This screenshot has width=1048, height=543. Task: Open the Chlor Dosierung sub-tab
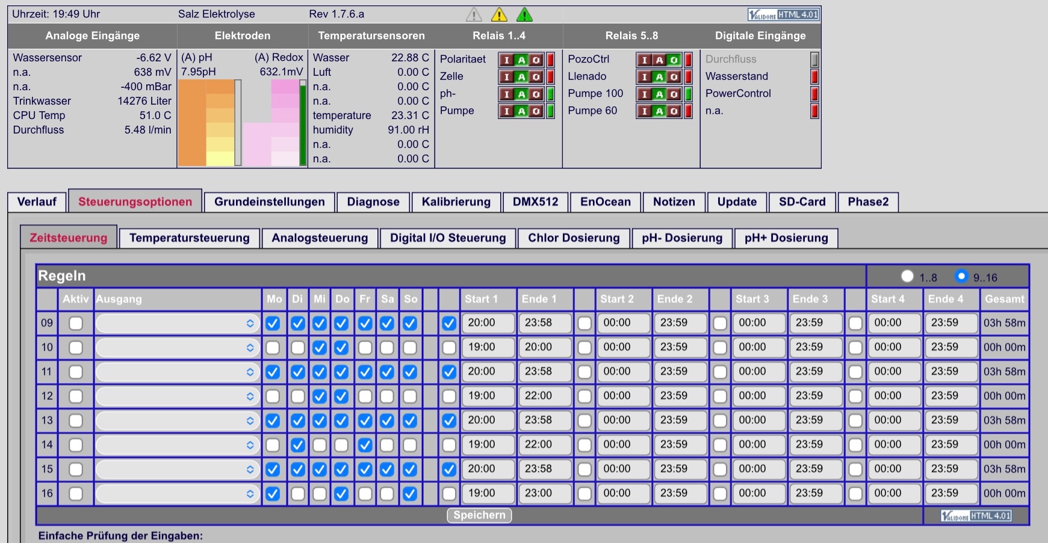pos(574,238)
